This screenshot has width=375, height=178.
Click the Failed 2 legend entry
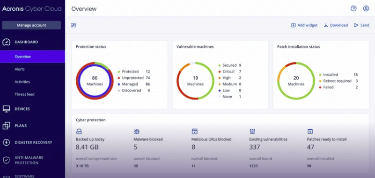pos(338,87)
